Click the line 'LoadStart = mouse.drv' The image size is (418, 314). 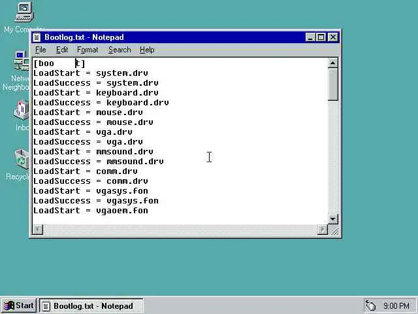[88, 113]
